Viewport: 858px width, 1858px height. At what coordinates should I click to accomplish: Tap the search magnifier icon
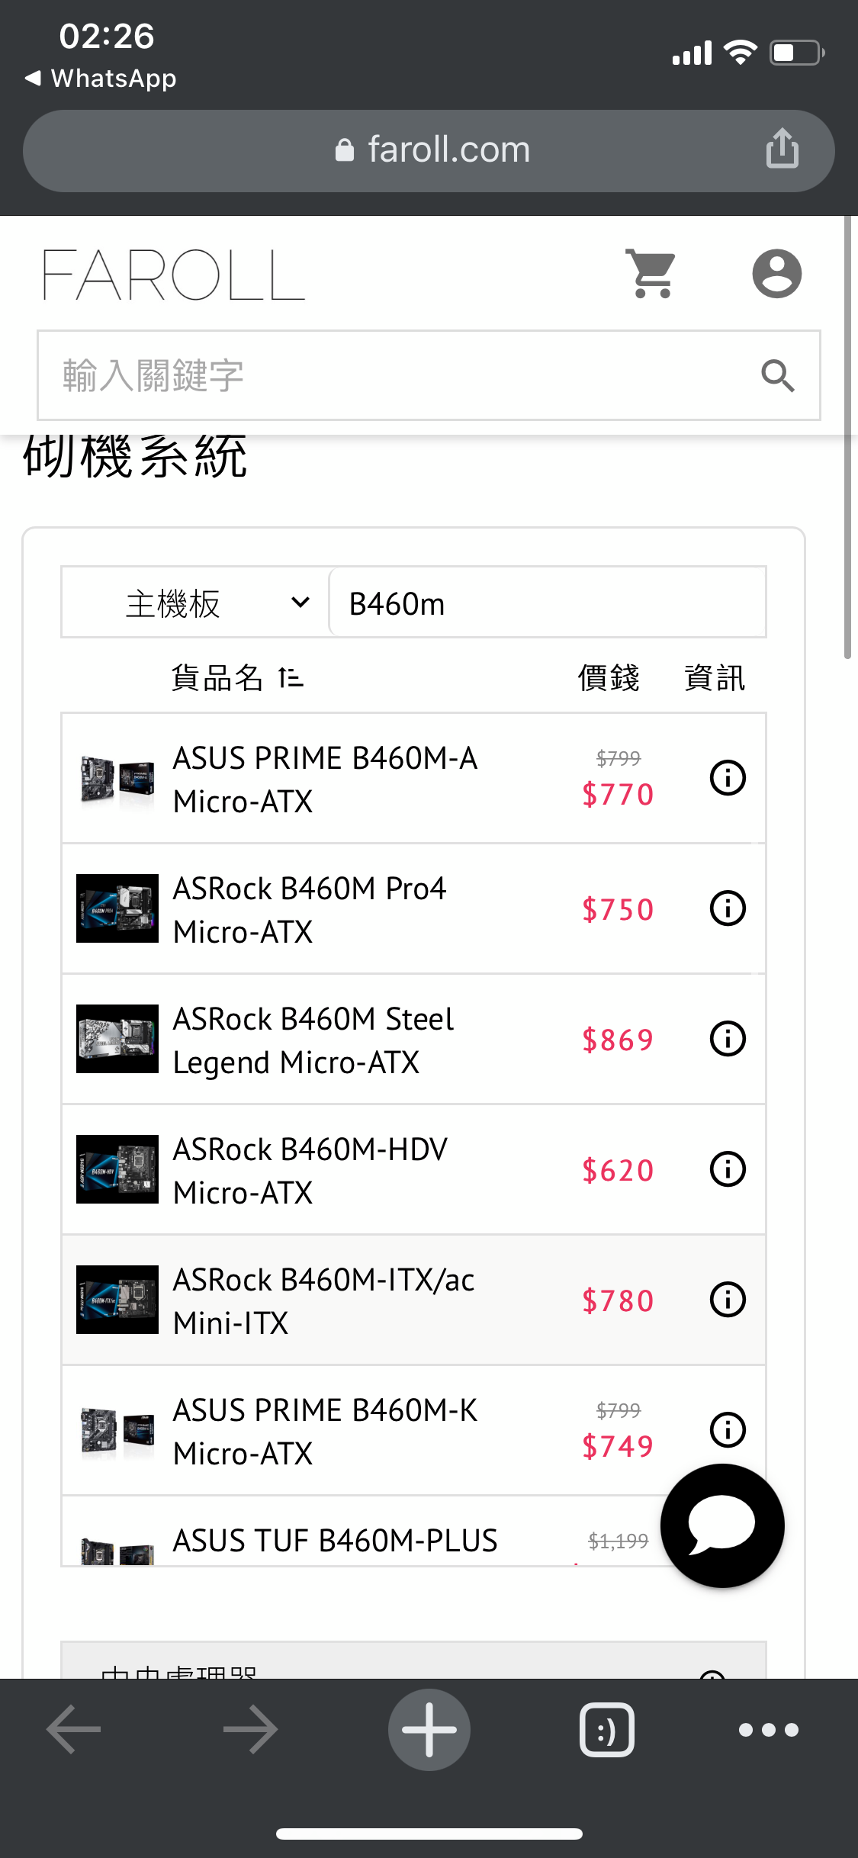click(x=777, y=375)
